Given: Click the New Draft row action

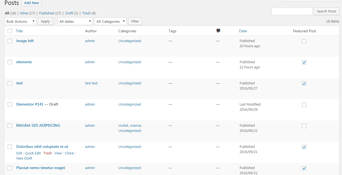Looking at the screenshot, I should 24,158.
